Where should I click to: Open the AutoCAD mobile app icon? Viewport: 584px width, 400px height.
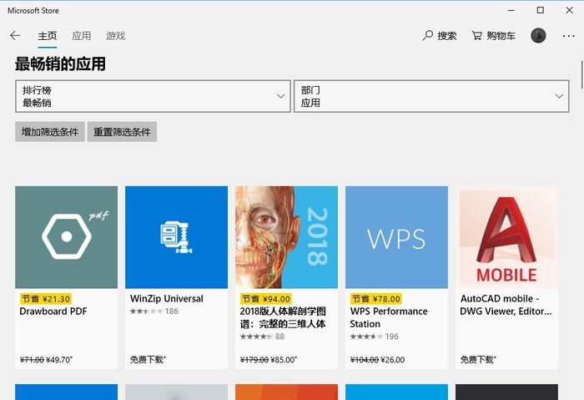coord(506,237)
